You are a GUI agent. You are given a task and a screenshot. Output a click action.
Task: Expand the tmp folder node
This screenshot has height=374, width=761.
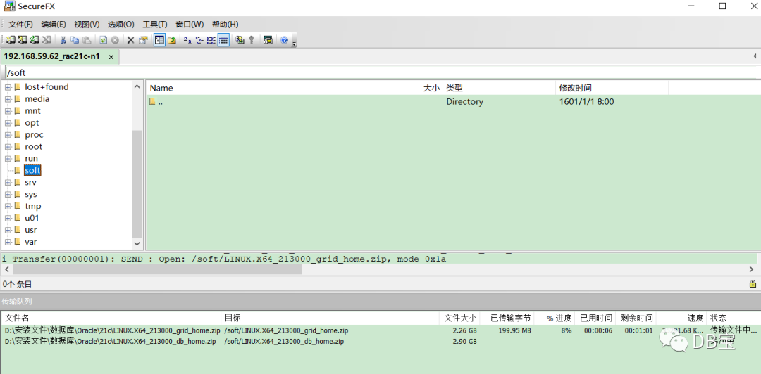pyautogui.click(x=8, y=207)
